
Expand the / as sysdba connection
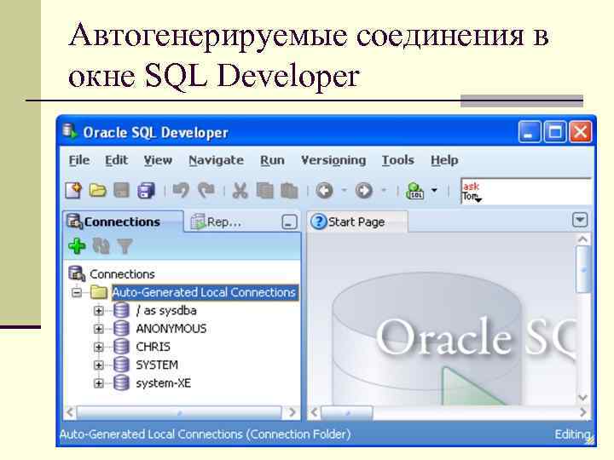point(99,311)
